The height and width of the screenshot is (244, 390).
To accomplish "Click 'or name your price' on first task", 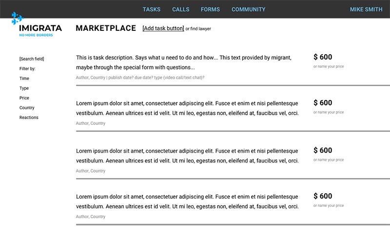I will 328,66.
